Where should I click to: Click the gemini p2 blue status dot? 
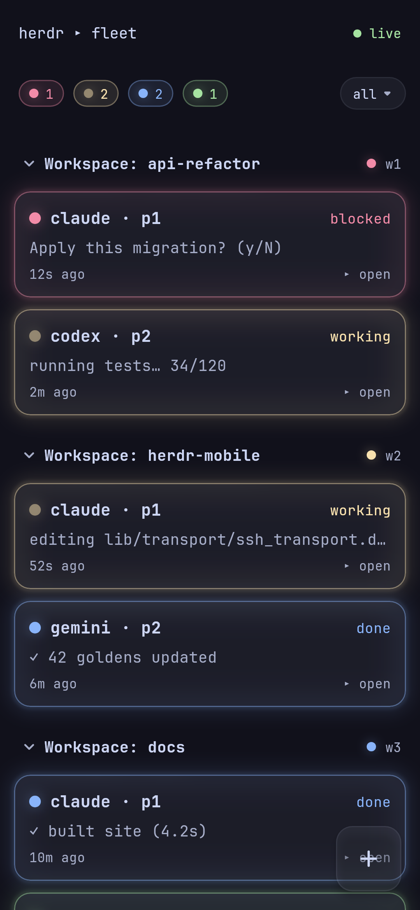(35, 628)
